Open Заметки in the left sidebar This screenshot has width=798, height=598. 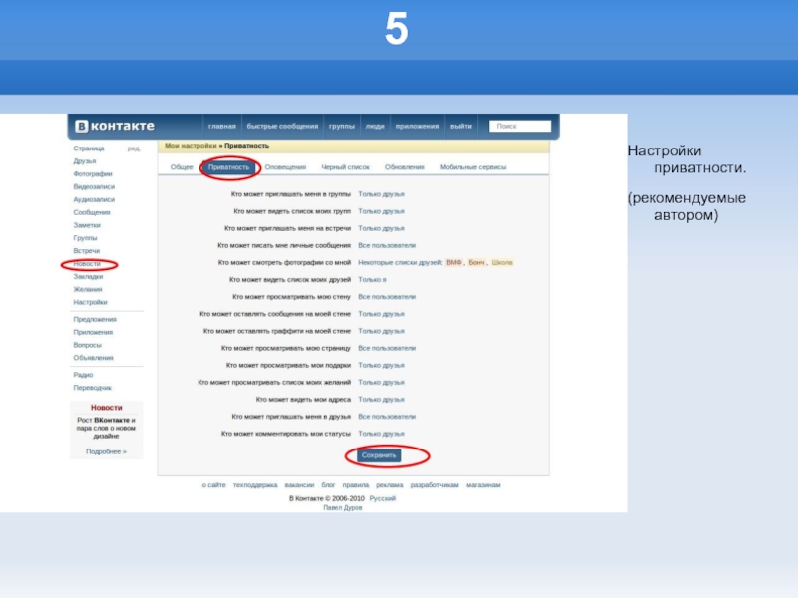(87, 225)
